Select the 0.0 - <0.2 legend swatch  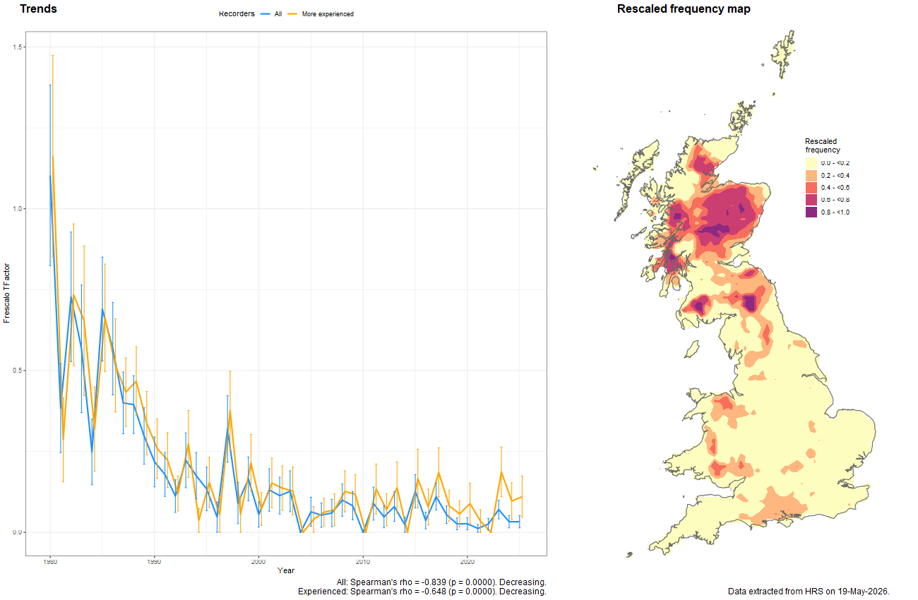pyautogui.click(x=811, y=163)
